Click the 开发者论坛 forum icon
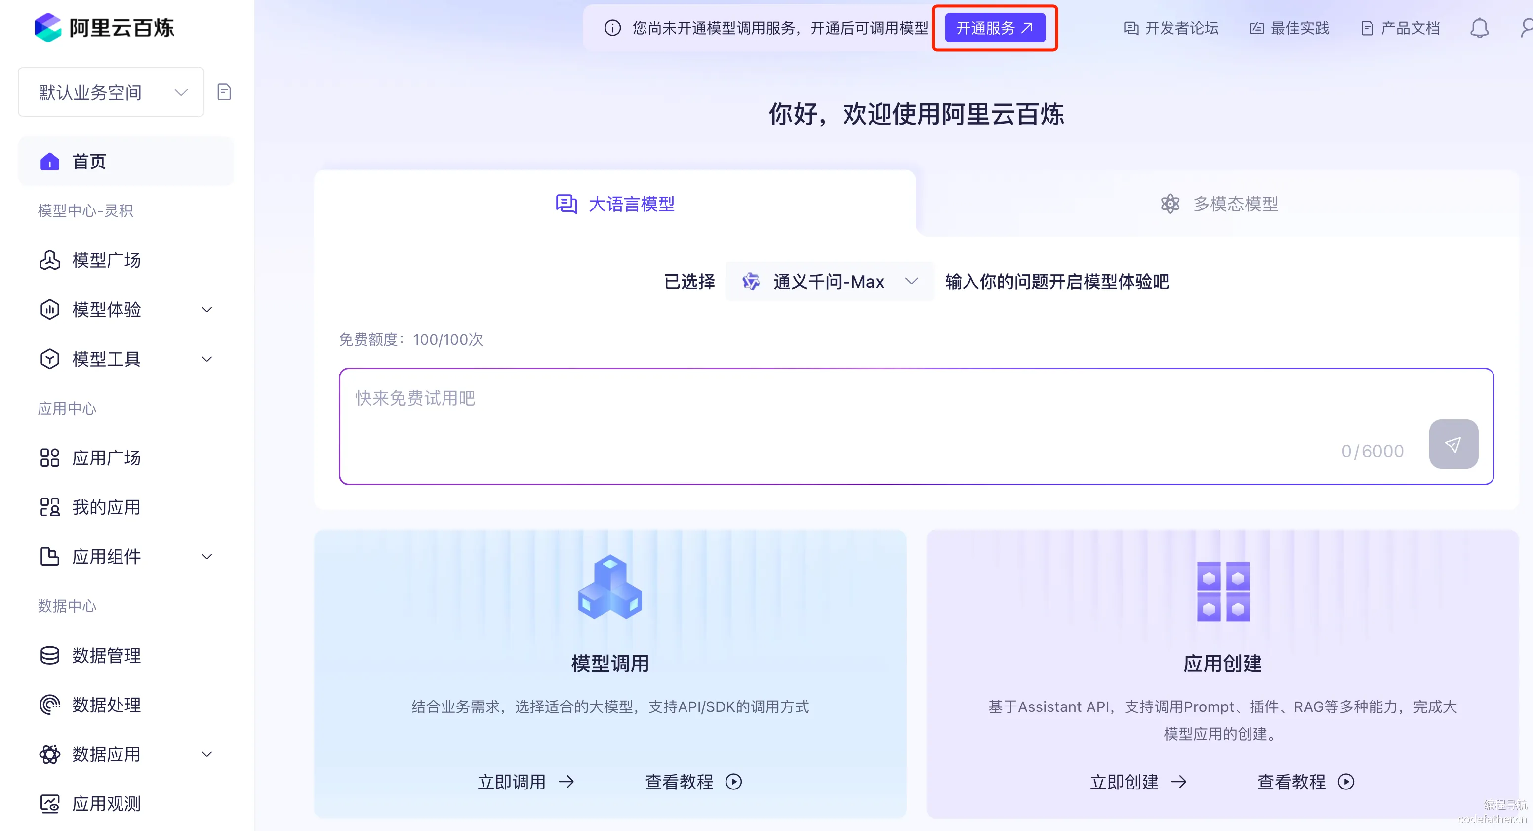 click(1130, 28)
